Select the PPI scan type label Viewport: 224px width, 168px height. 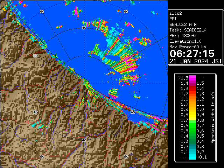[173, 19]
